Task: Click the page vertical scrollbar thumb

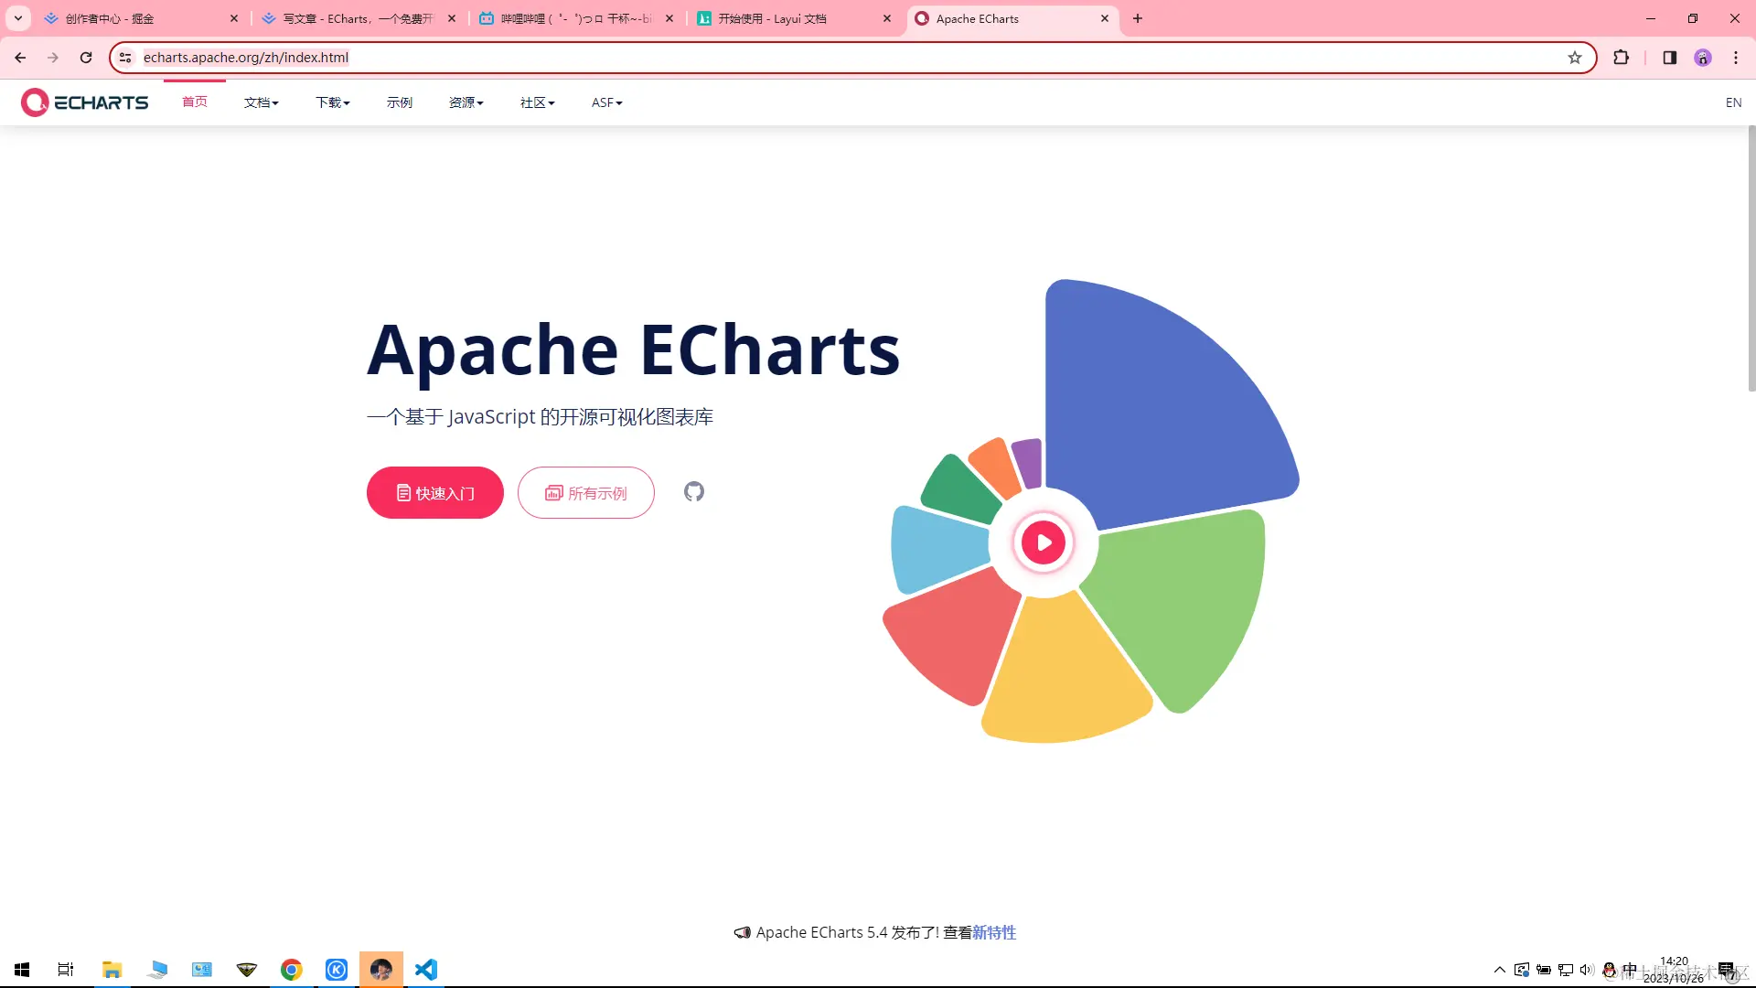Action: tap(1751, 259)
